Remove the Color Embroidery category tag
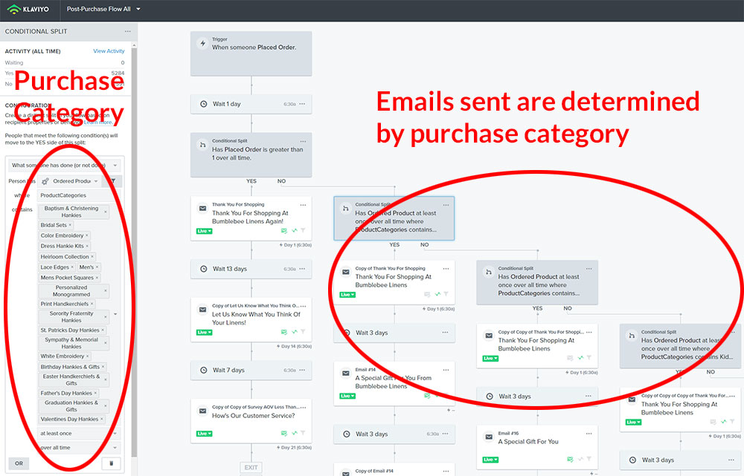Viewport: 744px width, 476px height. (87, 236)
